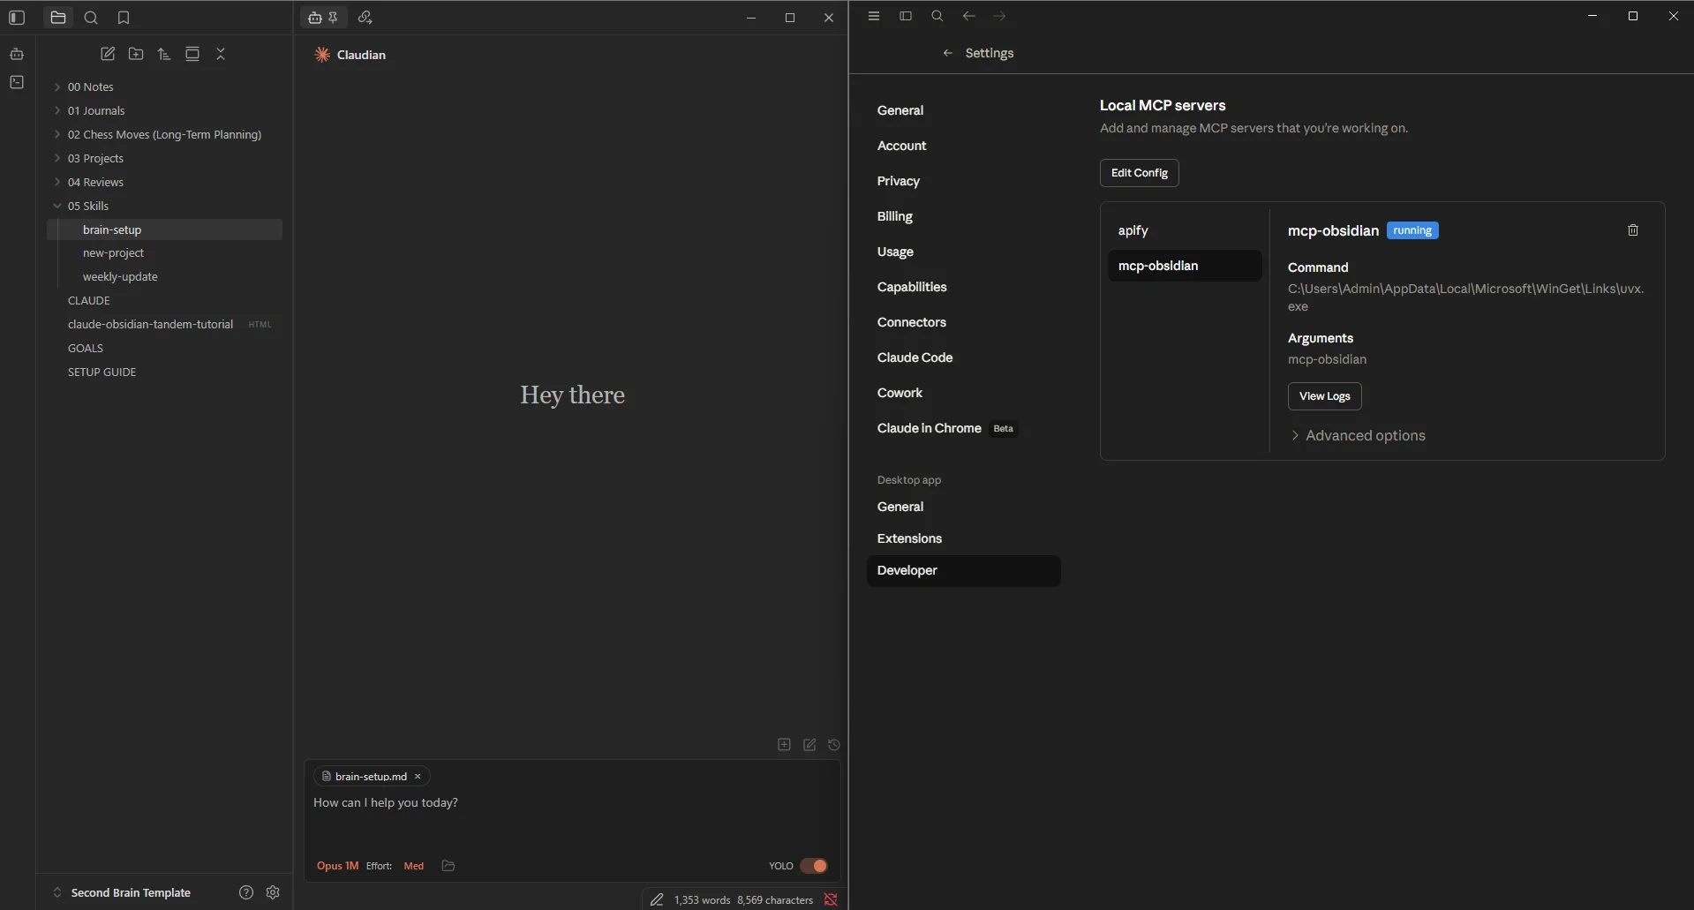The width and height of the screenshot is (1694, 910).
Task: Open chat history clock icon
Action: (x=834, y=745)
